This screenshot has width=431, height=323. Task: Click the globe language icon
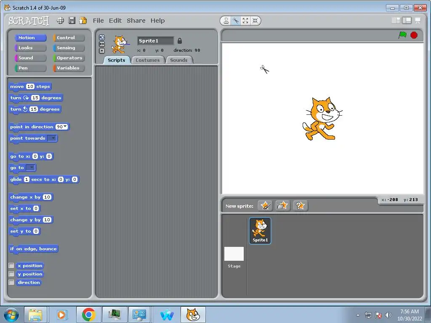(x=61, y=21)
